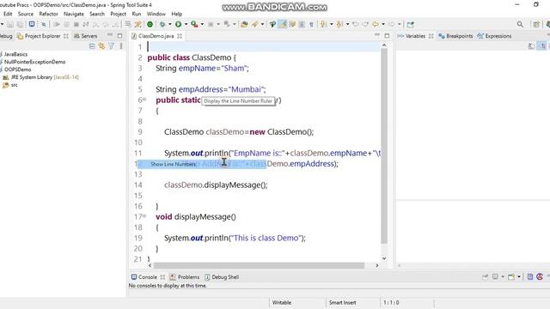Collapse displayMessage method at line 17
The height and width of the screenshot is (309, 550).
pos(144,216)
